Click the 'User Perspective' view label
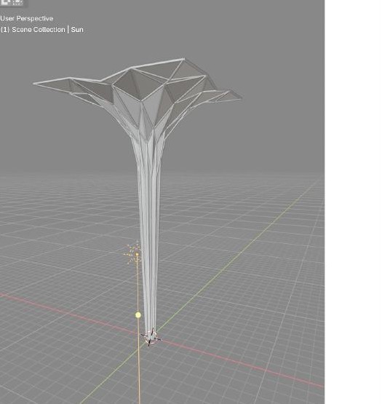Viewport: 382px width, 404px height. 27,18
